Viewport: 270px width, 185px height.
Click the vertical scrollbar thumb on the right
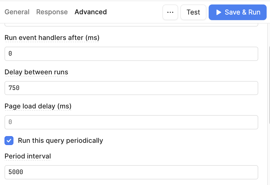(269, 84)
